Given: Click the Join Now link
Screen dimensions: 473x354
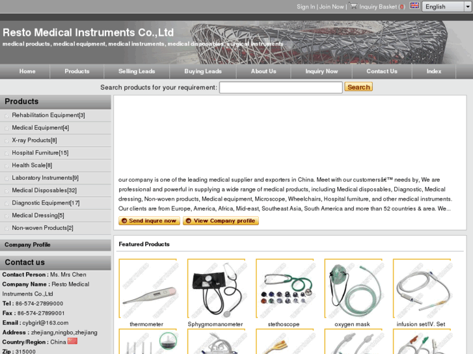Looking at the screenshot, I should click(331, 6).
